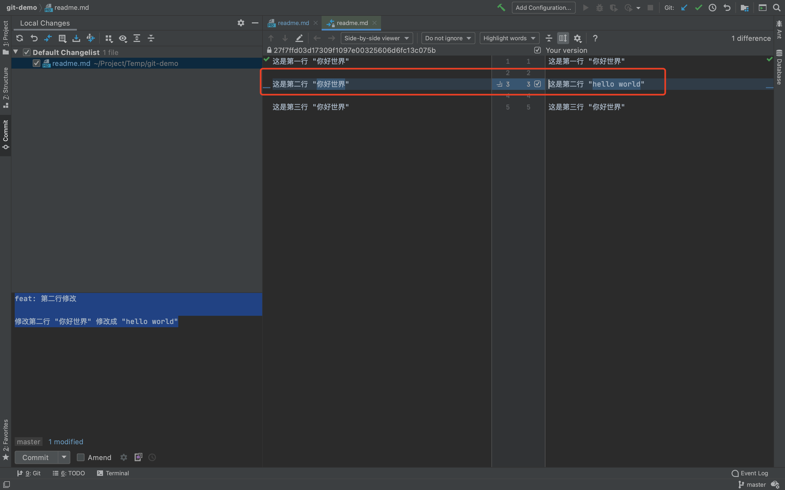The width and height of the screenshot is (785, 490).
Task: Switch to the first readme.md editor tab
Action: [x=293, y=23]
